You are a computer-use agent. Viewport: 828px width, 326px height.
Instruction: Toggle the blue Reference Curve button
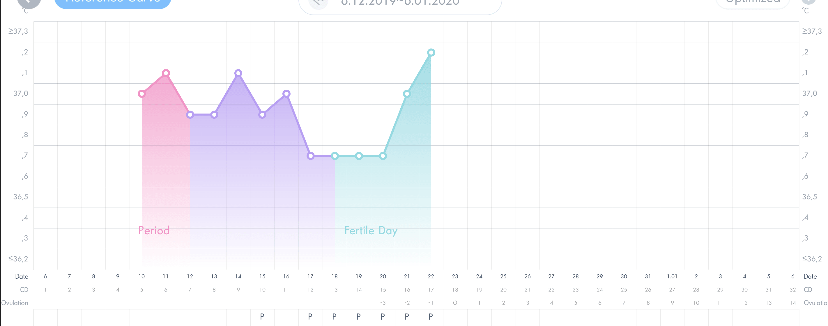112,3
